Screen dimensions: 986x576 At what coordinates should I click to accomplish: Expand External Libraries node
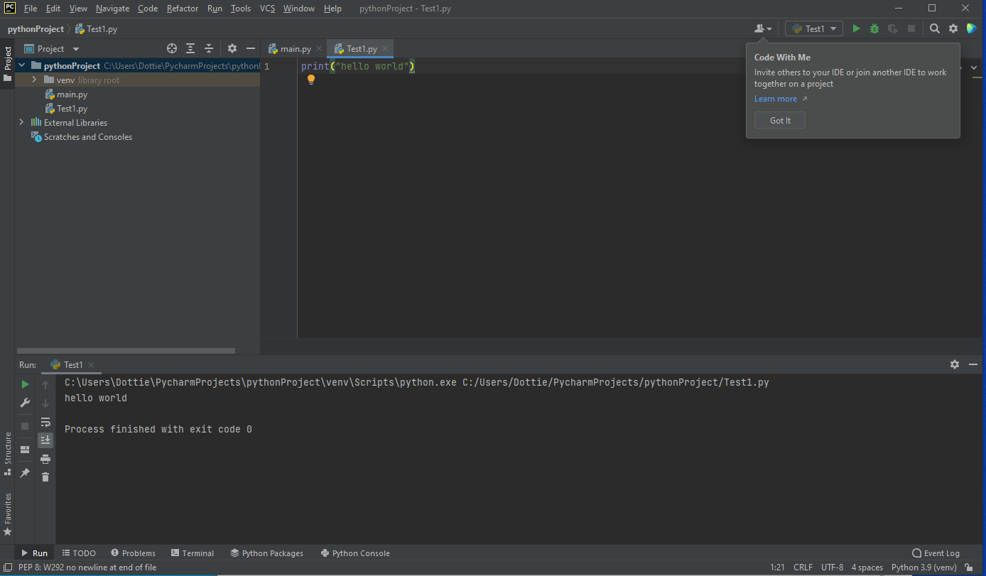pyautogui.click(x=21, y=123)
